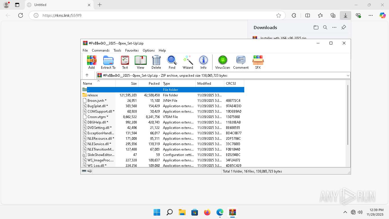Open the Tools menu
The width and height of the screenshot is (389, 219).
point(117,50)
